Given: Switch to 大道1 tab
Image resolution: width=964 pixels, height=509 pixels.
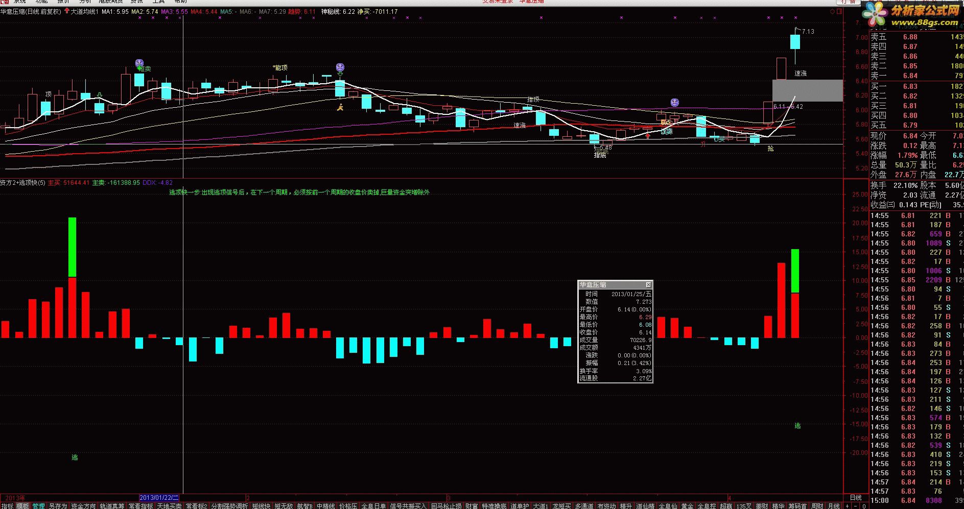Looking at the screenshot, I should [x=540, y=506].
